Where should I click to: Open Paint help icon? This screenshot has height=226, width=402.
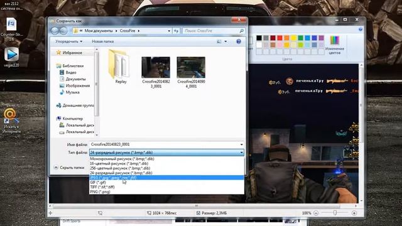point(360,30)
